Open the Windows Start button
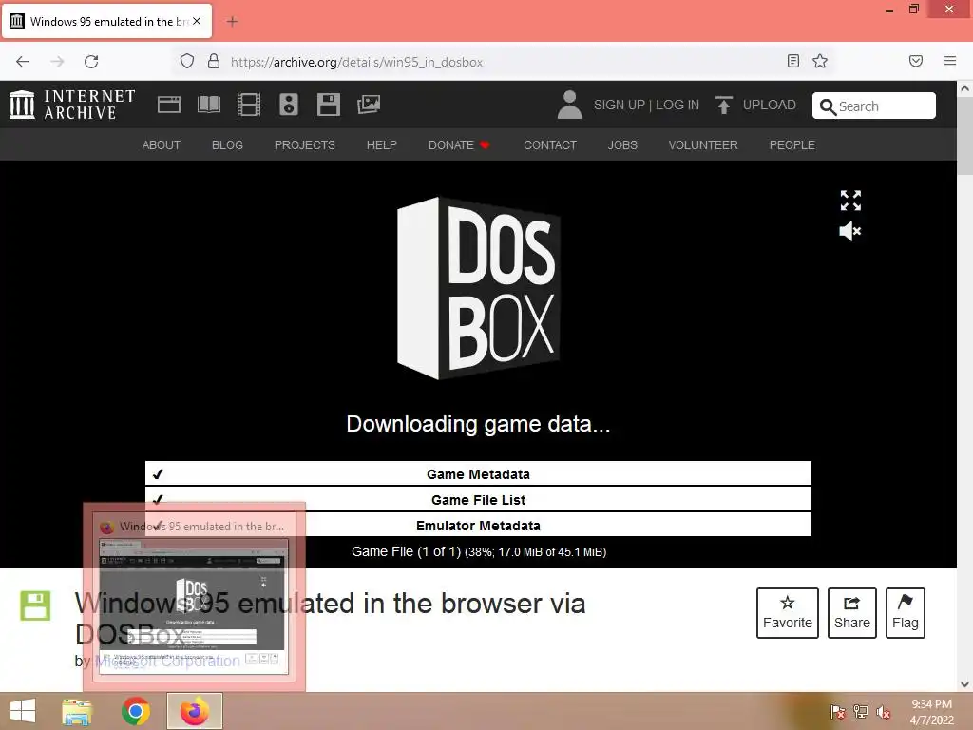973x730 pixels. pyautogui.click(x=23, y=711)
